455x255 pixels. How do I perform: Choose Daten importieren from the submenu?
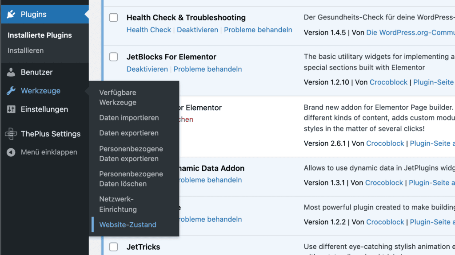tap(128, 118)
